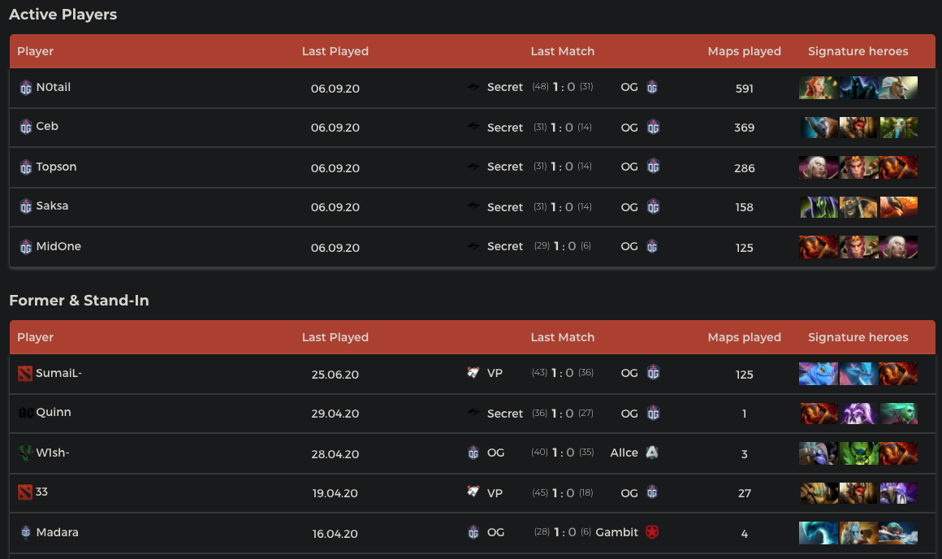Sort Active Players by Maps played
The height and width of the screenshot is (559, 942).
click(744, 51)
